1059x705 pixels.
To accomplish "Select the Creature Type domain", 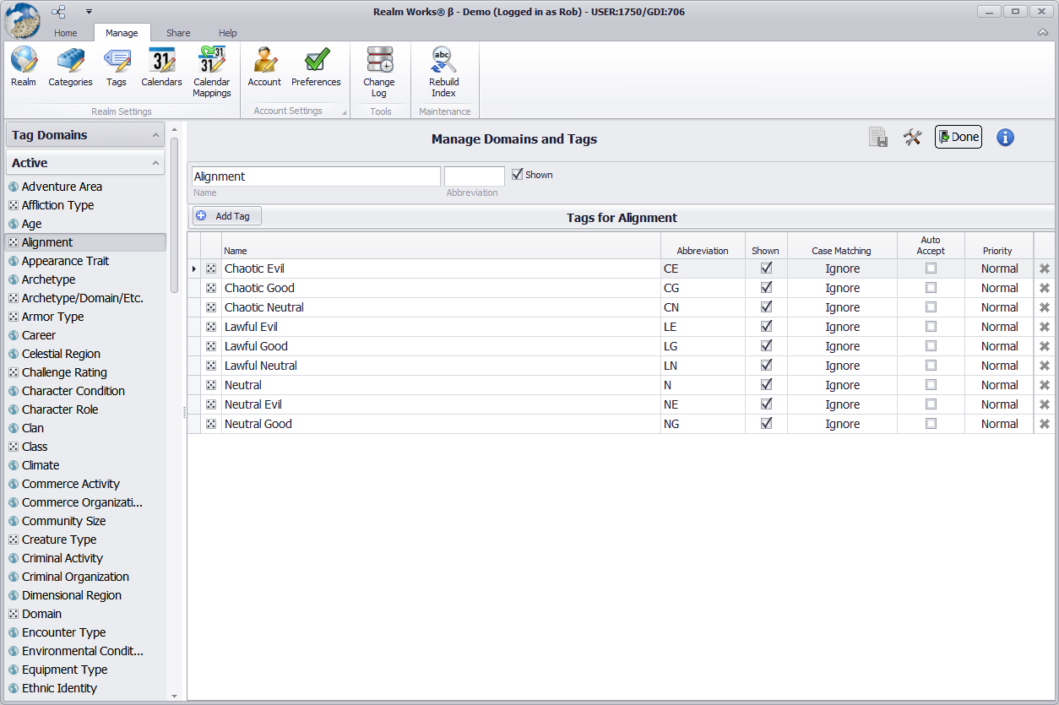I will (59, 540).
